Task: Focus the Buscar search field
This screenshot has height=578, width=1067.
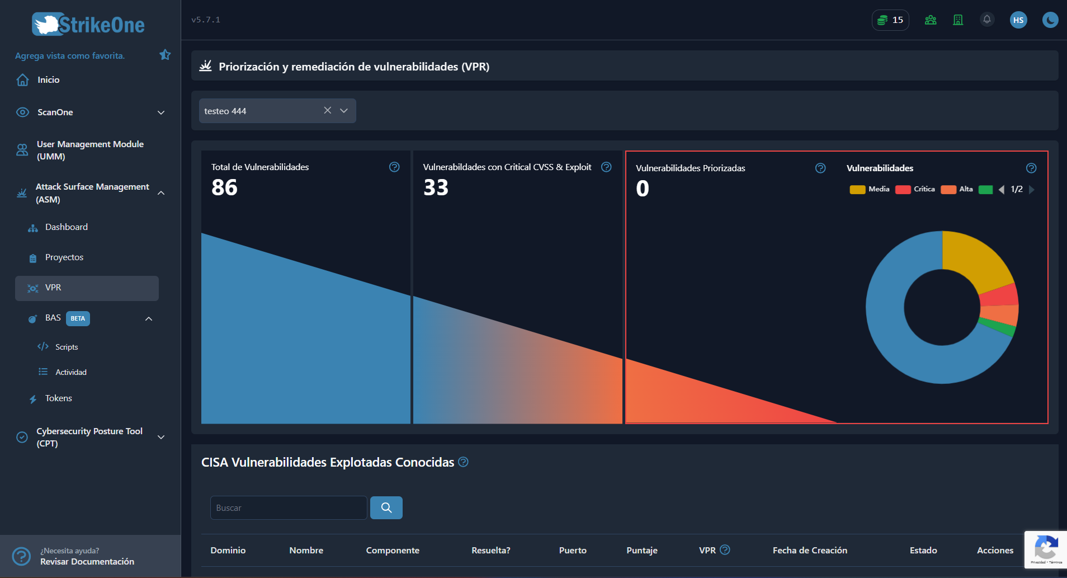Action: pos(289,507)
